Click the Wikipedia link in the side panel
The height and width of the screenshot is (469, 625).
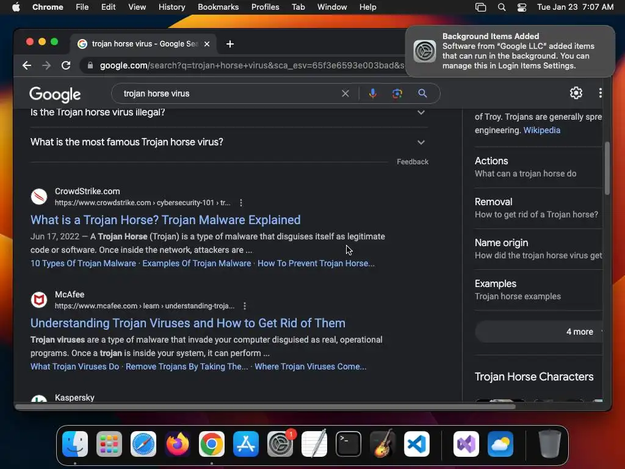[542, 130]
